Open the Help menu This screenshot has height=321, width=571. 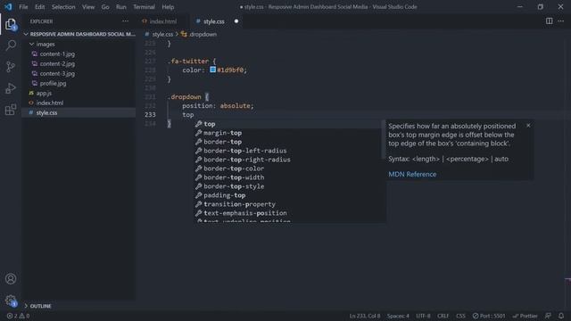click(168, 7)
